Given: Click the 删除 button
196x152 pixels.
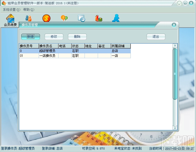Looking at the screenshot, I should coord(77,37).
